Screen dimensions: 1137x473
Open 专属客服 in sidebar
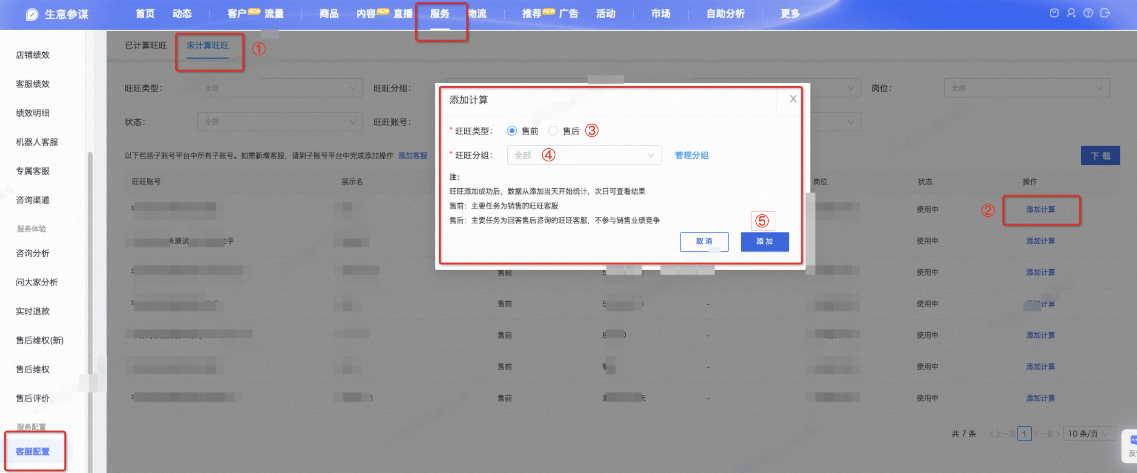(33, 171)
